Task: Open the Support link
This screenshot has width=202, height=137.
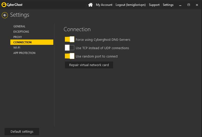Action: point(154,5)
